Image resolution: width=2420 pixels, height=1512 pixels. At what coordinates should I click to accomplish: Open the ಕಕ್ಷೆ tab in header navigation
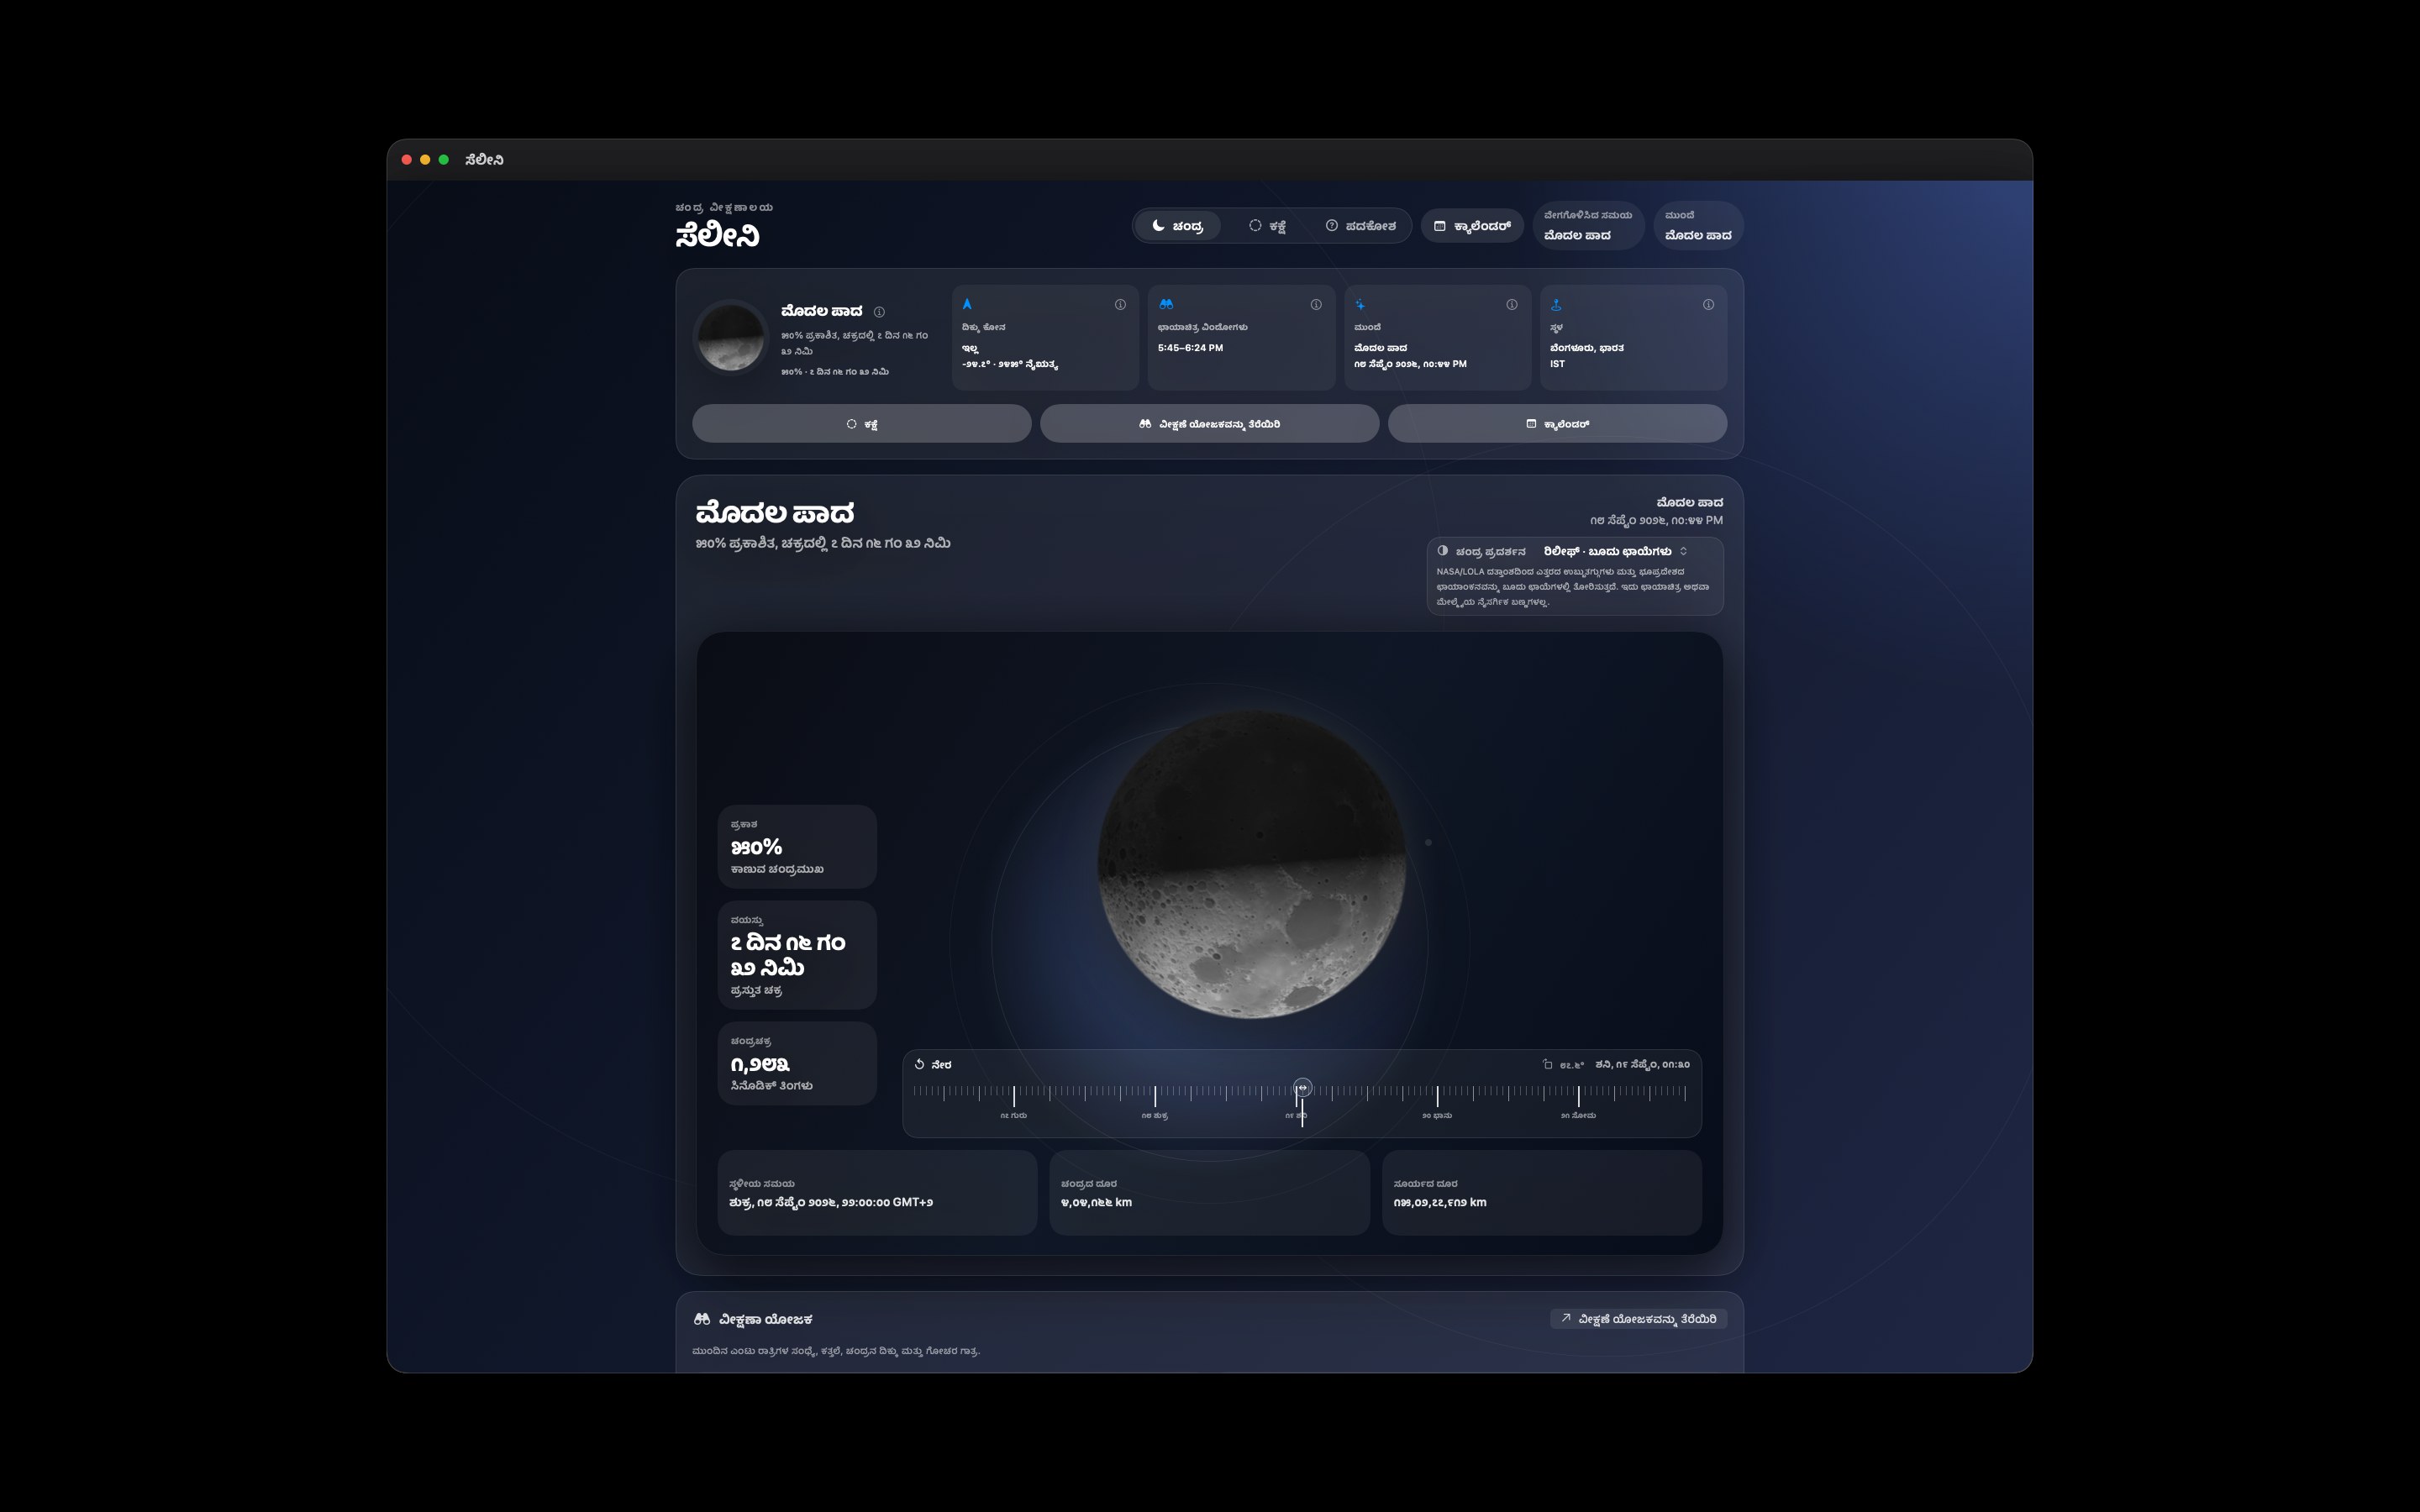click(1267, 226)
